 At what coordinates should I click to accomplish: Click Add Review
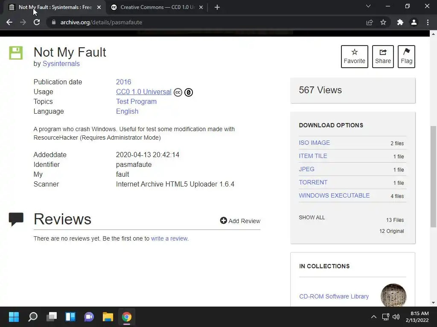[x=240, y=221]
